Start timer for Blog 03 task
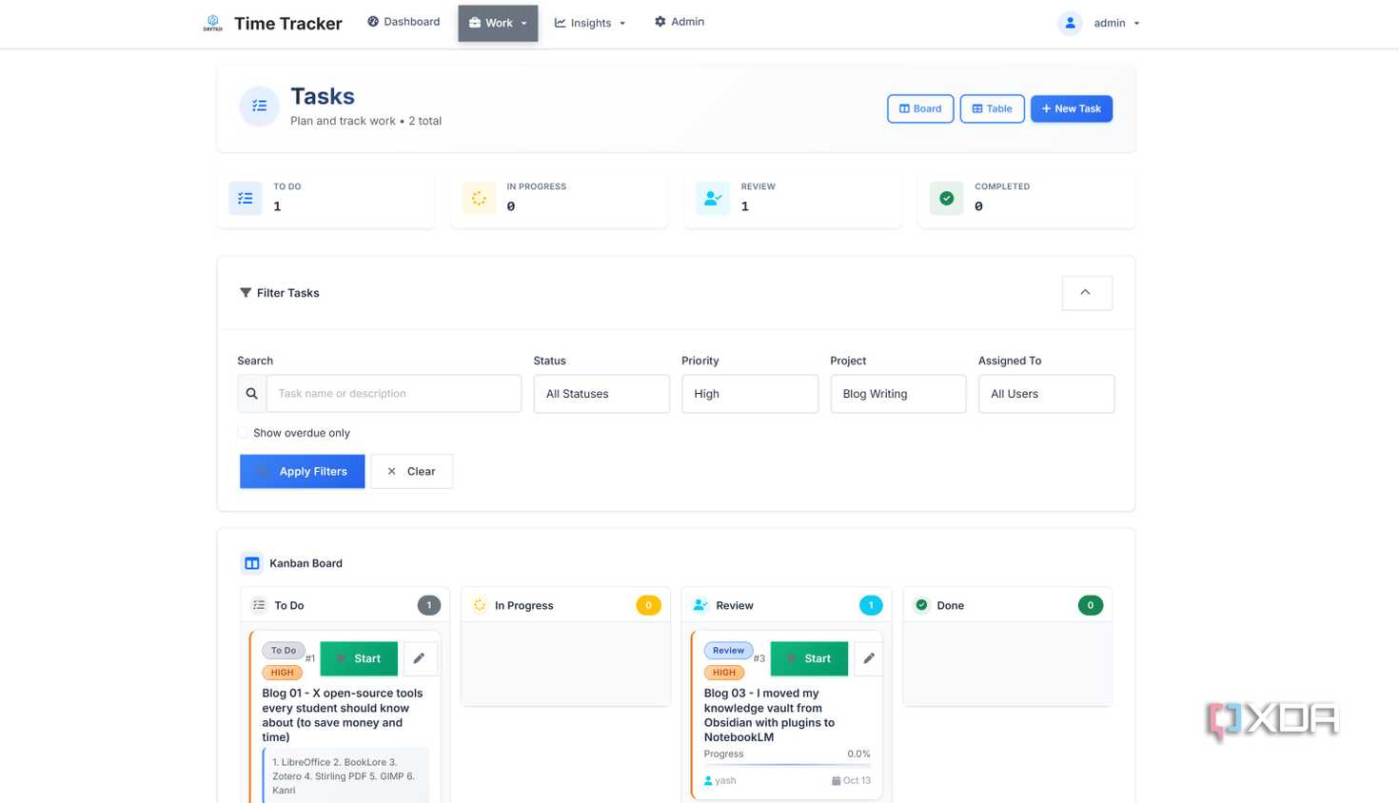Screen dimensions: 1399x803 809,658
